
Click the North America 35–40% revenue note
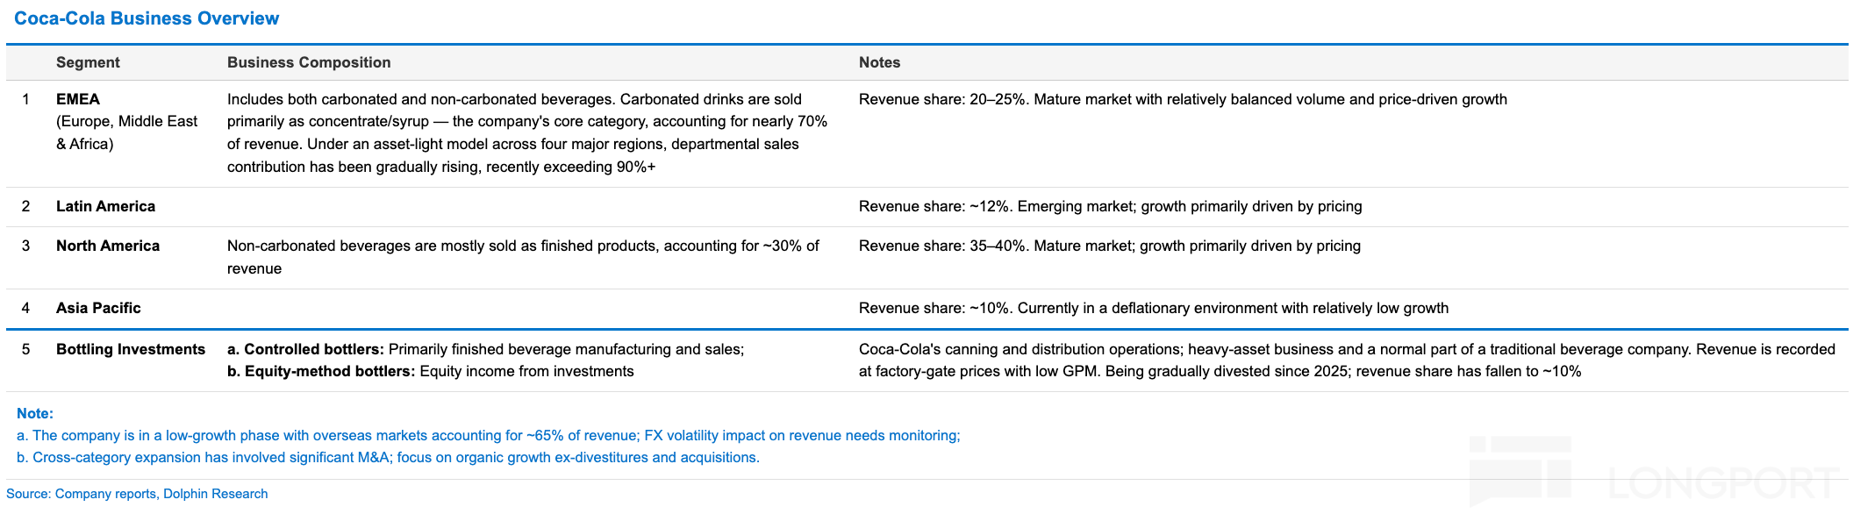1110,246
